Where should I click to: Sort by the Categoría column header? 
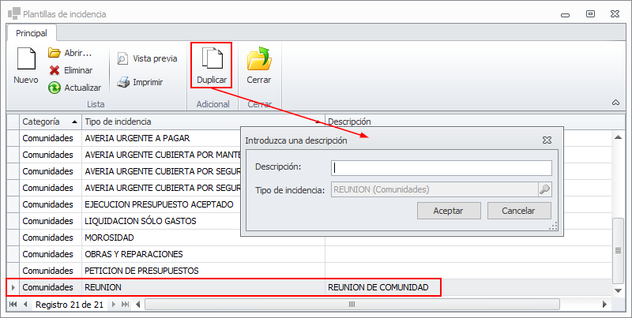[51, 122]
